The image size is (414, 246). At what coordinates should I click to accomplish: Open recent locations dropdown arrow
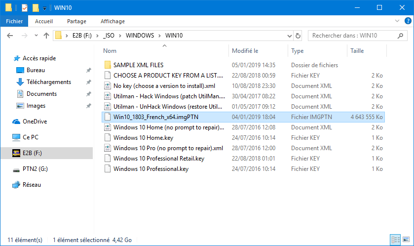36,36
